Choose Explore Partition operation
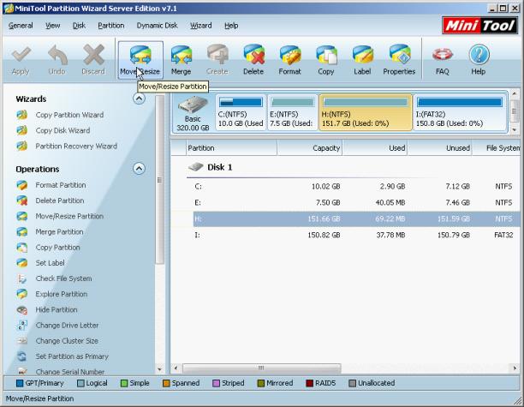The width and height of the screenshot is (524, 407). tap(62, 294)
